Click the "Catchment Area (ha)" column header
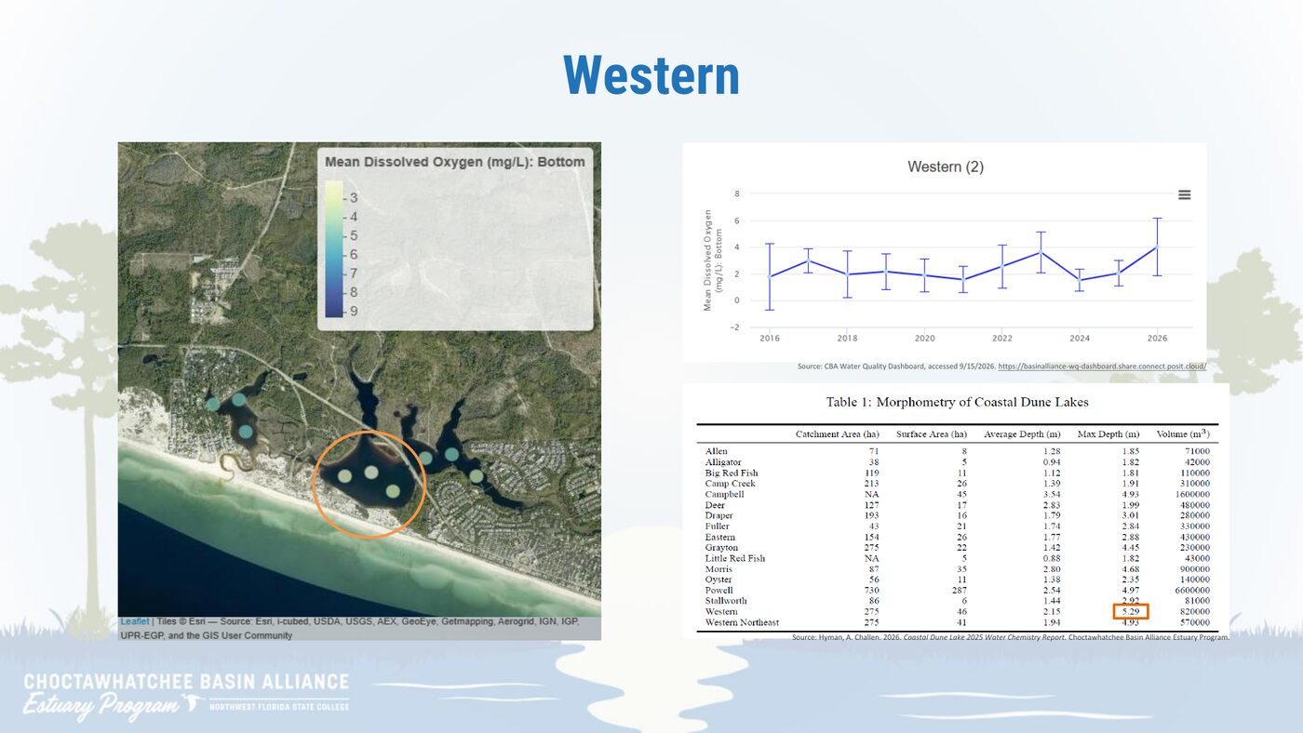This screenshot has height=733, width=1303. 837,434
